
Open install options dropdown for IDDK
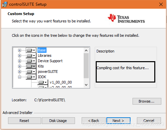(x=31, y=77)
